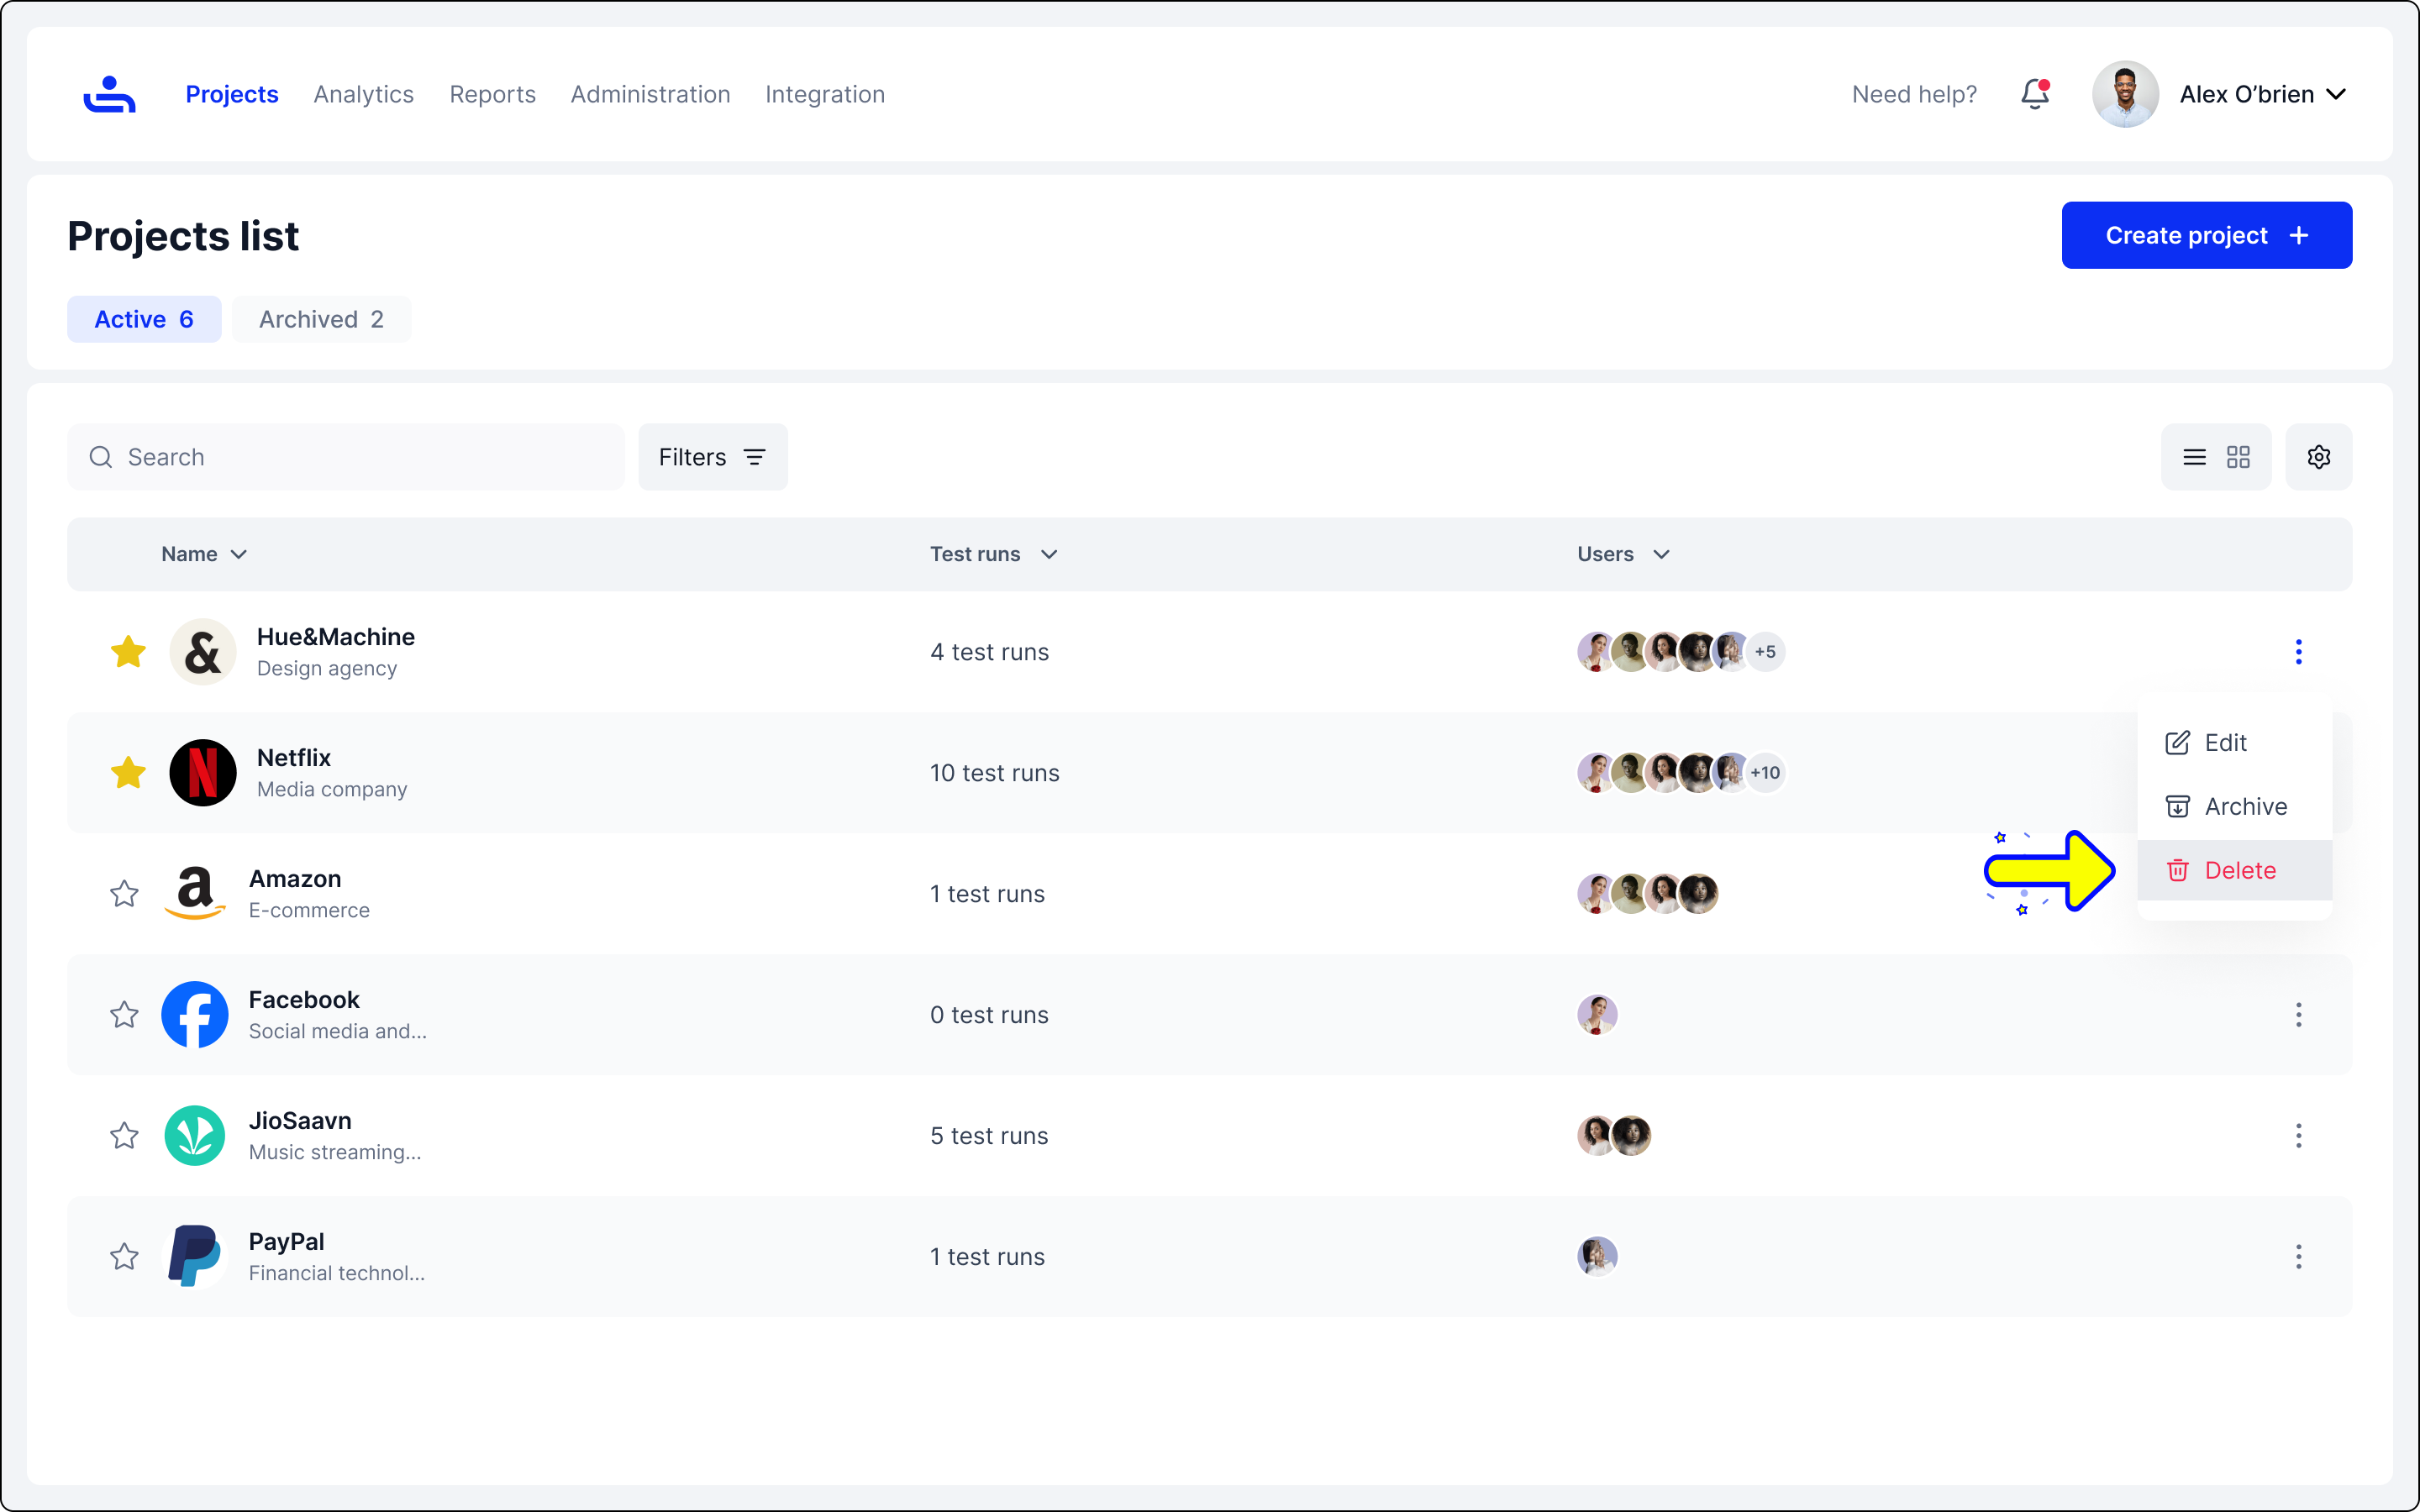This screenshot has height=1512, width=2420.
Task: Click the +10 users badge on Netflix
Action: coord(1765,773)
